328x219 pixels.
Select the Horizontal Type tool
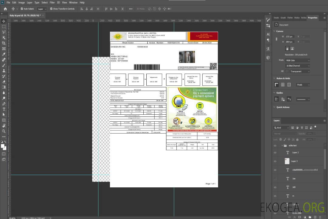pyautogui.click(x=4, y=109)
